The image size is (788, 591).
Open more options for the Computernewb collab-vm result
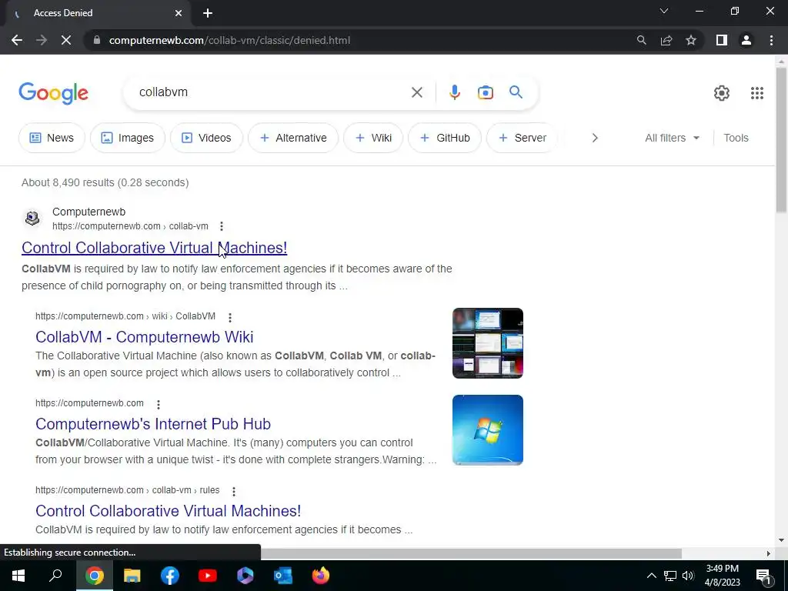[222, 226]
